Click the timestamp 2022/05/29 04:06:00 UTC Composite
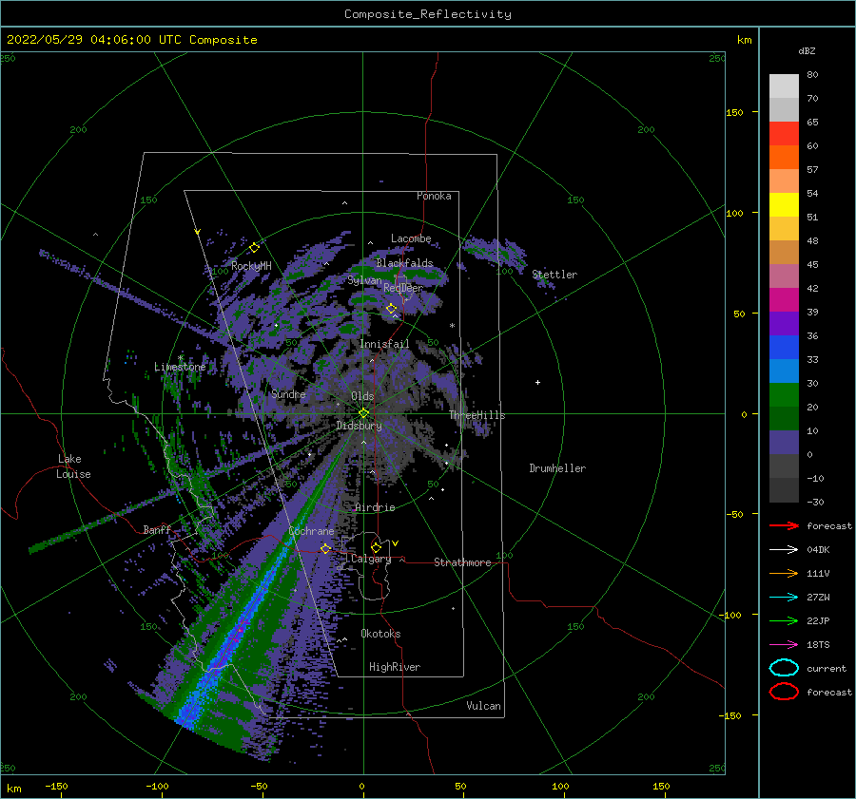856x799 pixels. [x=131, y=40]
